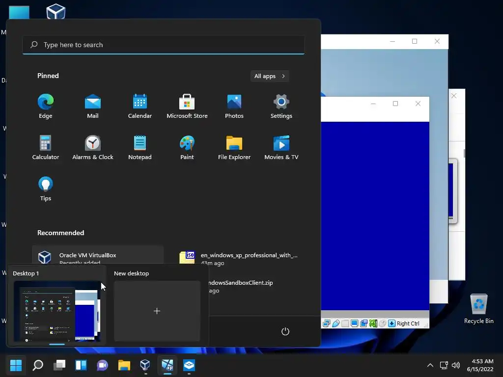Open the WindowsSandboxClient.zip recommendation
The height and width of the screenshot is (377, 503).
point(241,286)
